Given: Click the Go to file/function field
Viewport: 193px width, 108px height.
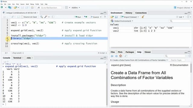Looking at the screenshot, I should pyautogui.click(x=49, y=7).
